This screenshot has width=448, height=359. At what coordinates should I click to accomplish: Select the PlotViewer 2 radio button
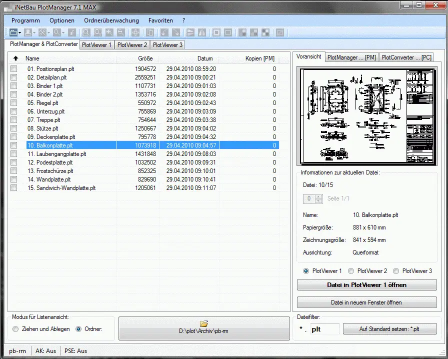pos(351,271)
